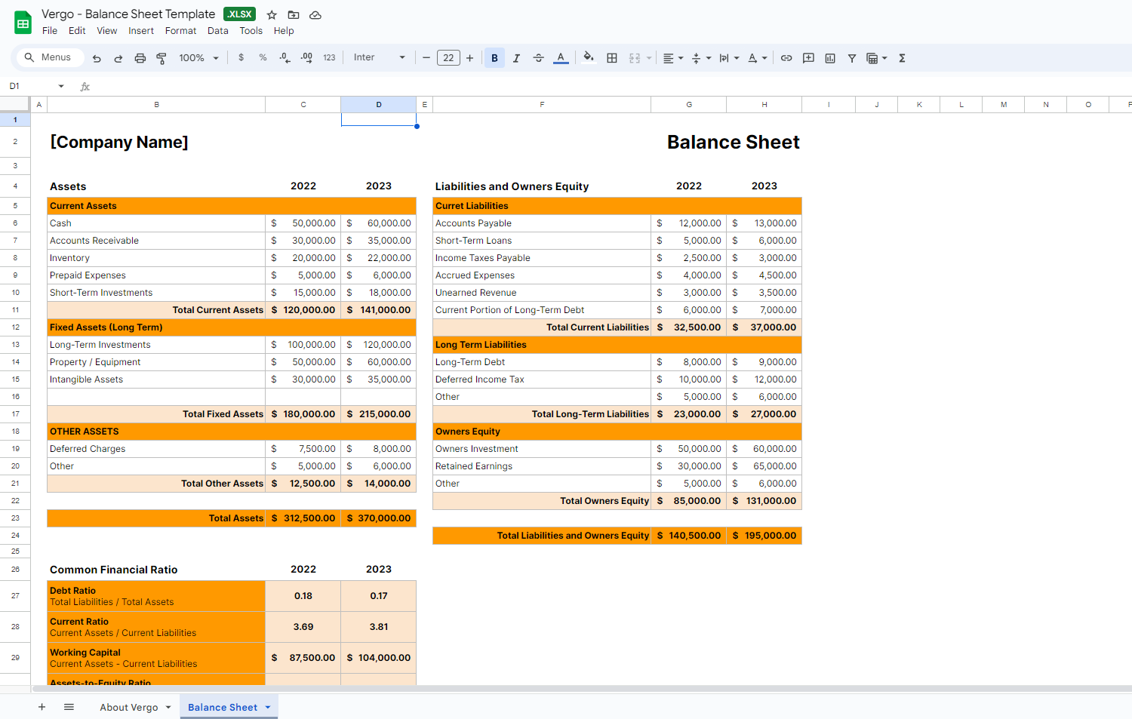Expand the fill color picker
Screen dimensions: 1132x719
[589, 57]
